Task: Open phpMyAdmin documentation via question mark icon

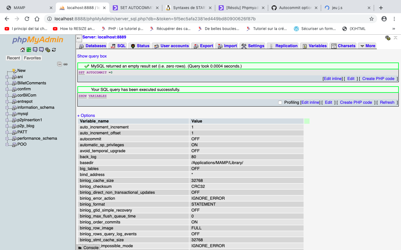Action: click(x=35, y=49)
